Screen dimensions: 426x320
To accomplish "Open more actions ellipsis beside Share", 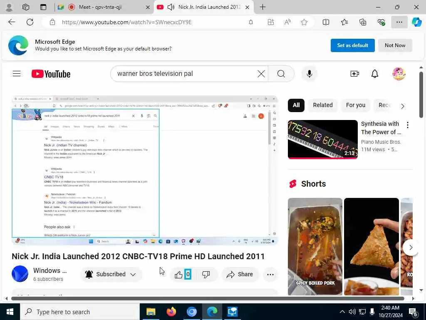I will 270,274.
